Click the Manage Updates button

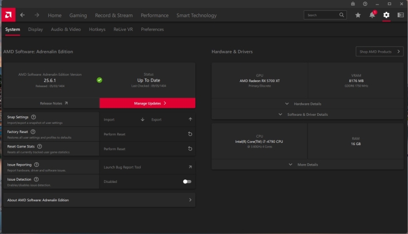[147, 103]
